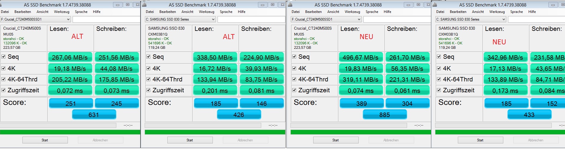Viewport: 565px width, 149px height.
Task: Click the 319,11 MB/s 4K-64Thrd read value
Action: [361, 79]
